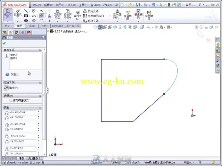Switch to the Model bottom tab

tap(21, 158)
